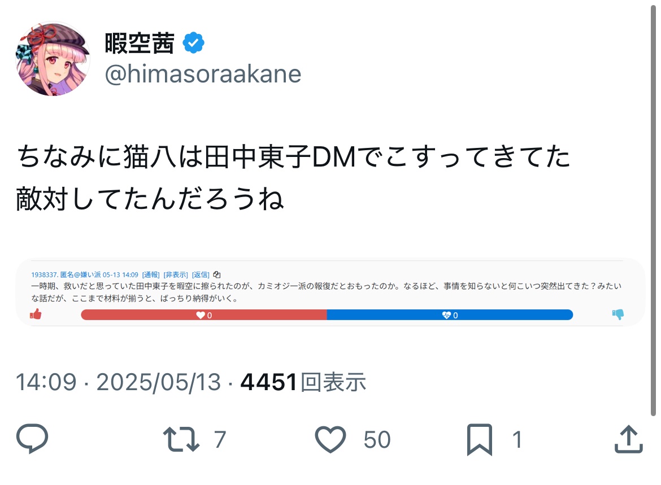Click the red heart vote bar
This screenshot has height=485, width=661.
[204, 315]
